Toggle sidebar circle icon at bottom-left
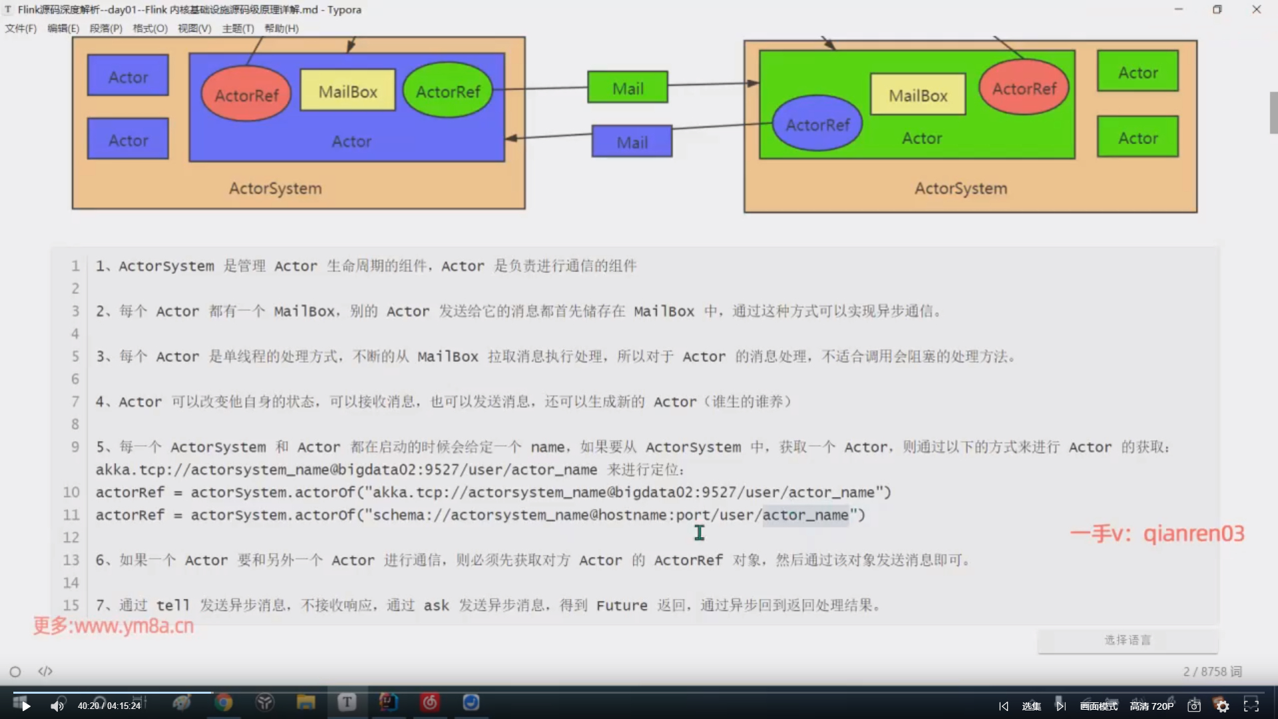 [x=15, y=672]
